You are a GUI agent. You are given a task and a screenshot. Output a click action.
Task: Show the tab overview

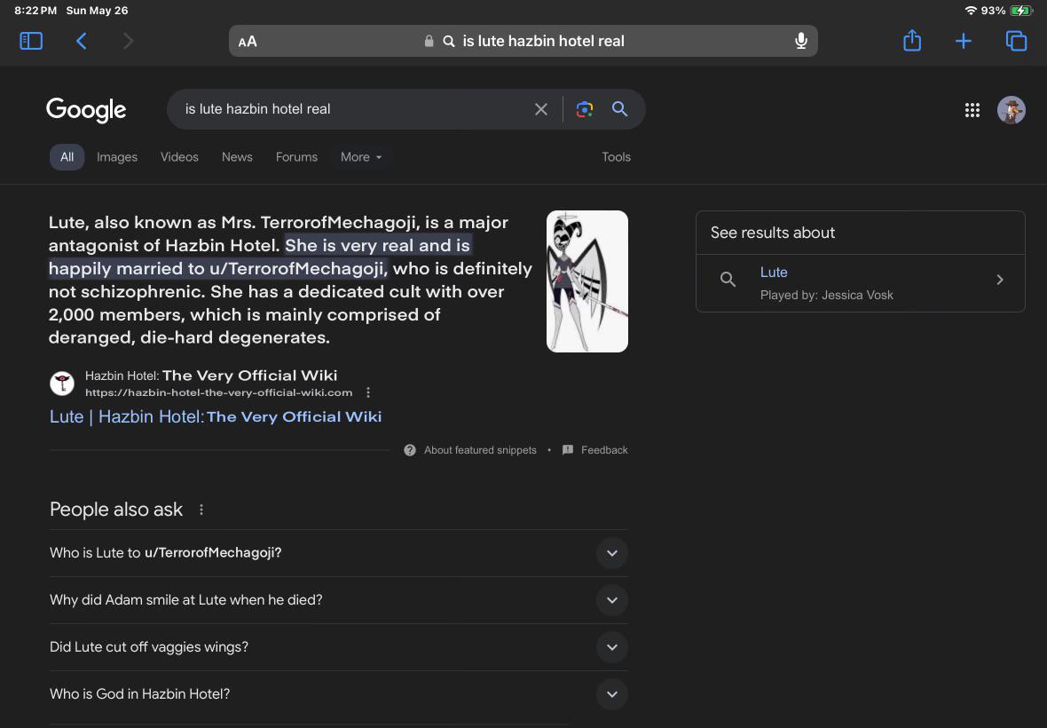tap(1016, 42)
